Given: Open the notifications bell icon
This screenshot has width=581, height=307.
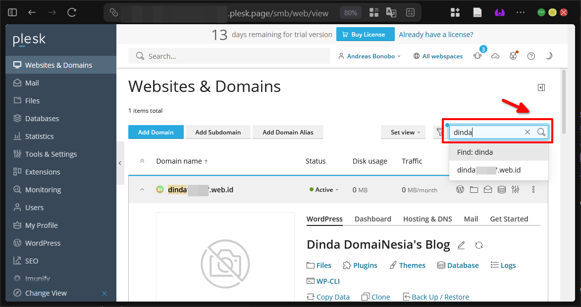Looking at the screenshot, I should coord(477,56).
